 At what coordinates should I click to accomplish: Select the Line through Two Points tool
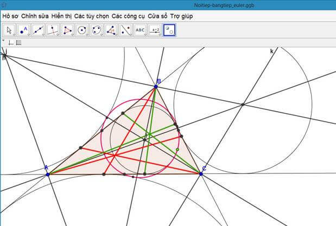tap(38, 30)
